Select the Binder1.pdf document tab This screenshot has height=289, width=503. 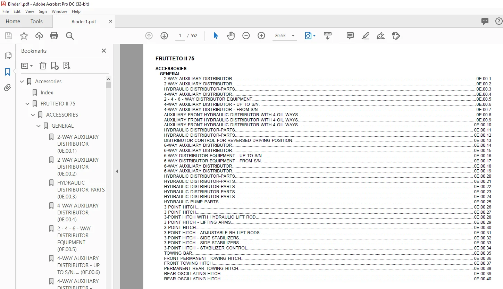84,22
